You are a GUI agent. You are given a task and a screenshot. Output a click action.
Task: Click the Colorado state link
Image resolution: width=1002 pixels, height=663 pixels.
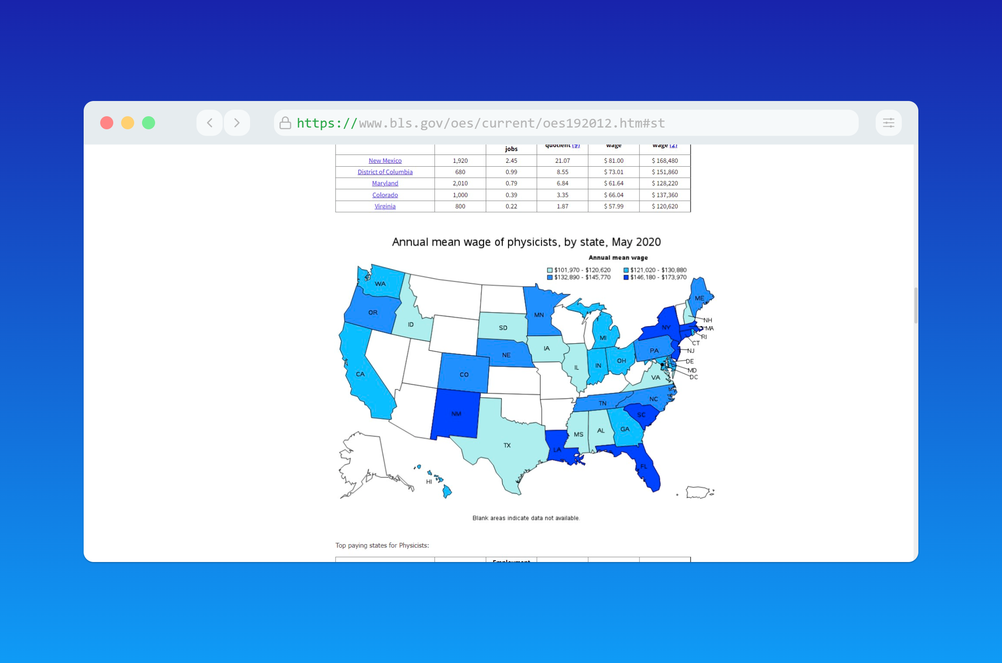click(385, 195)
